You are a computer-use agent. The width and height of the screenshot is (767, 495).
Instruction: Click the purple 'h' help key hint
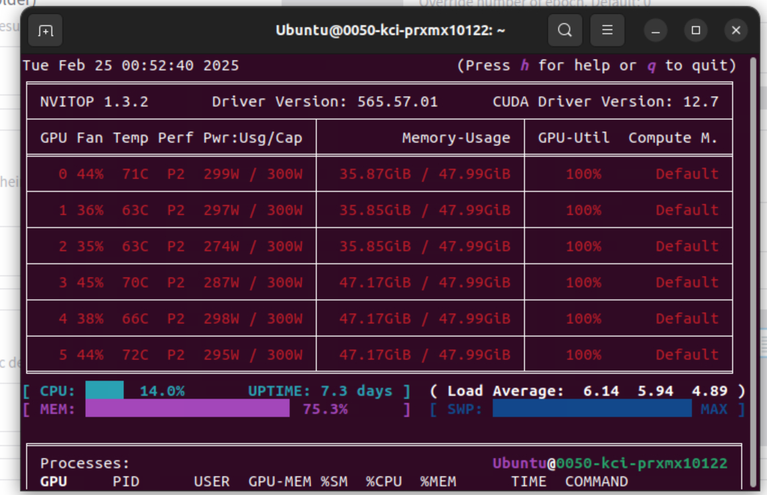tap(524, 66)
